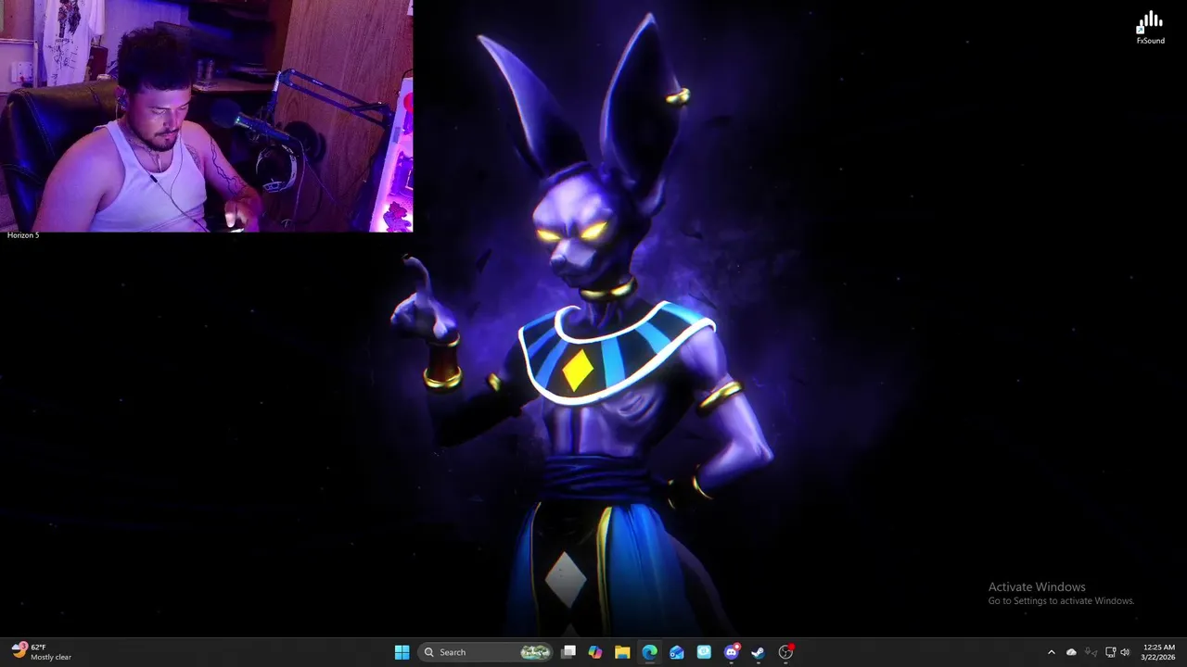Image resolution: width=1187 pixels, height=667 pixels.
Task: Open Task View on the taskbar
Action: [x=569, y=652]
